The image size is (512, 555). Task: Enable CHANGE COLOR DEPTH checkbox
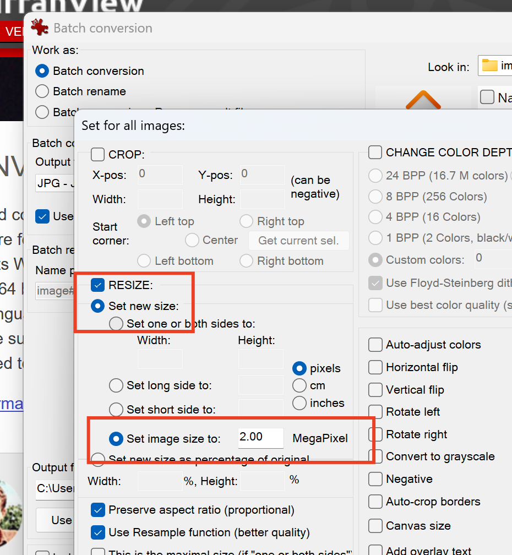click(x=375, y=152)
